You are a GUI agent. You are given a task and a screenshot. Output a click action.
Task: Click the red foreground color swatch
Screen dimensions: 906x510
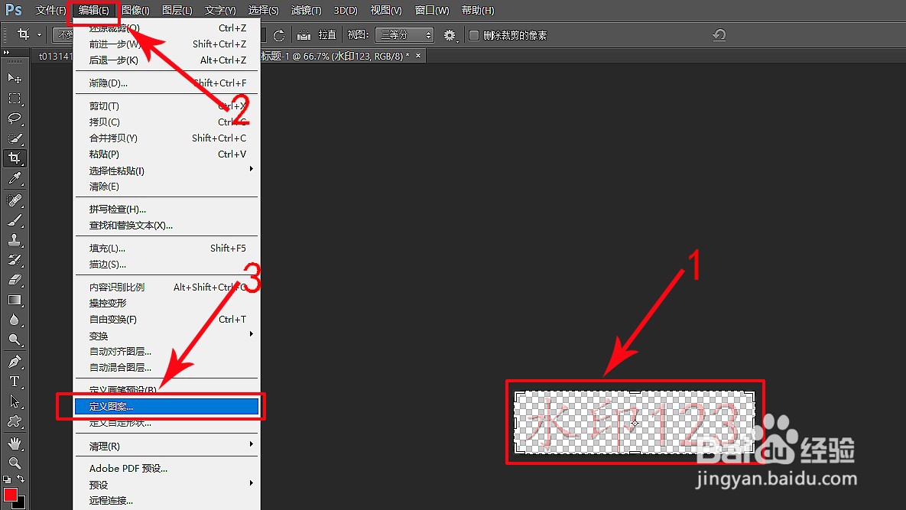click(x=10, y=495)
